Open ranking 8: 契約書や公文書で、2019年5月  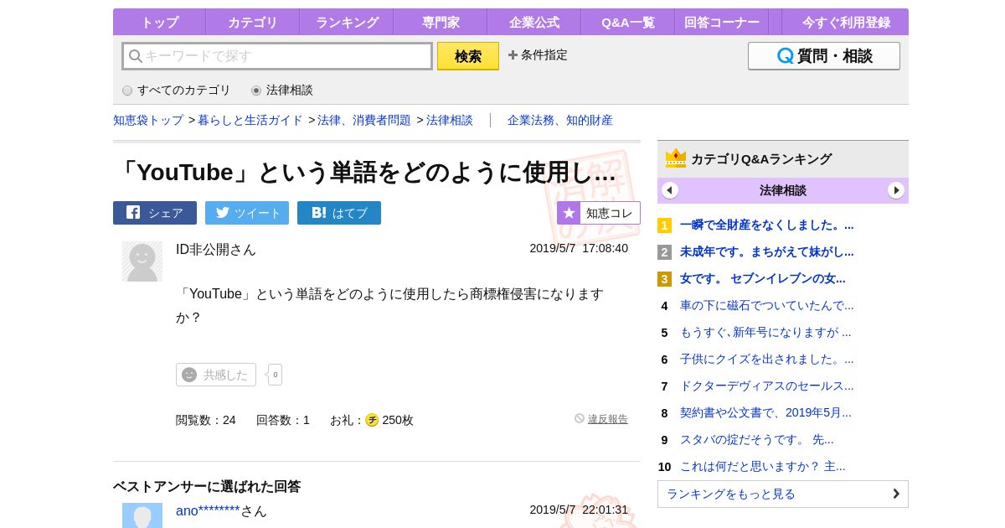tap(765, 412)
